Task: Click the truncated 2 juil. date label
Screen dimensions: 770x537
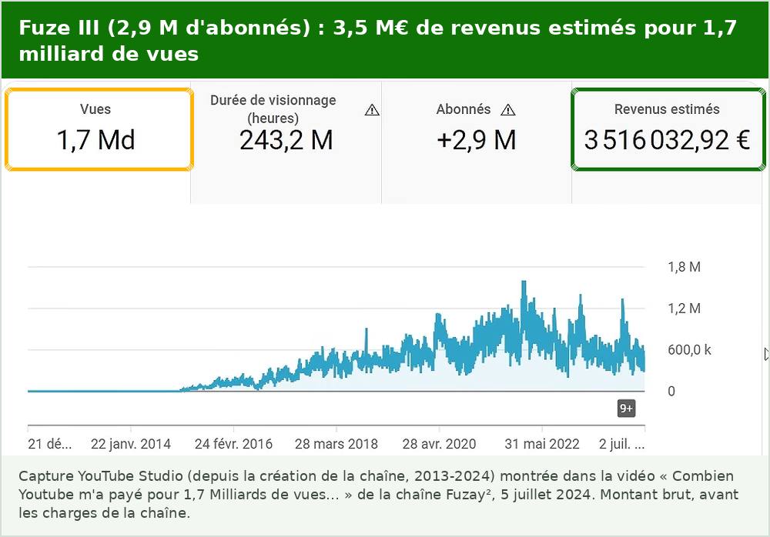Action: click(x=621, y=444)
